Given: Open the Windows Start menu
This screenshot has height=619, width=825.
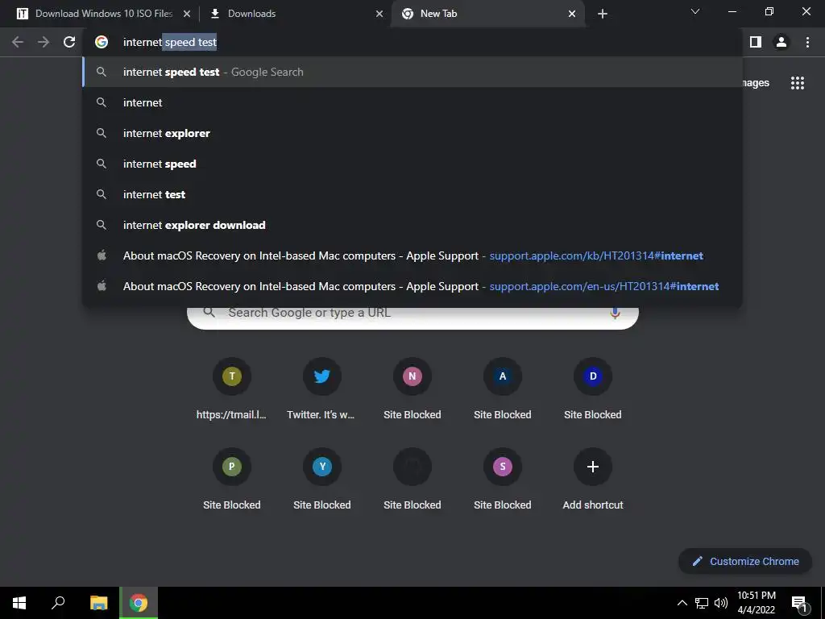Looking at the screenshot, I should point(19,603).
